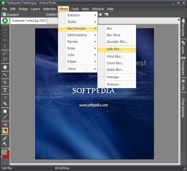Screen dimensions: 187x171
Task: Choose the Paintbrush tool
Action: coord(5,98)
